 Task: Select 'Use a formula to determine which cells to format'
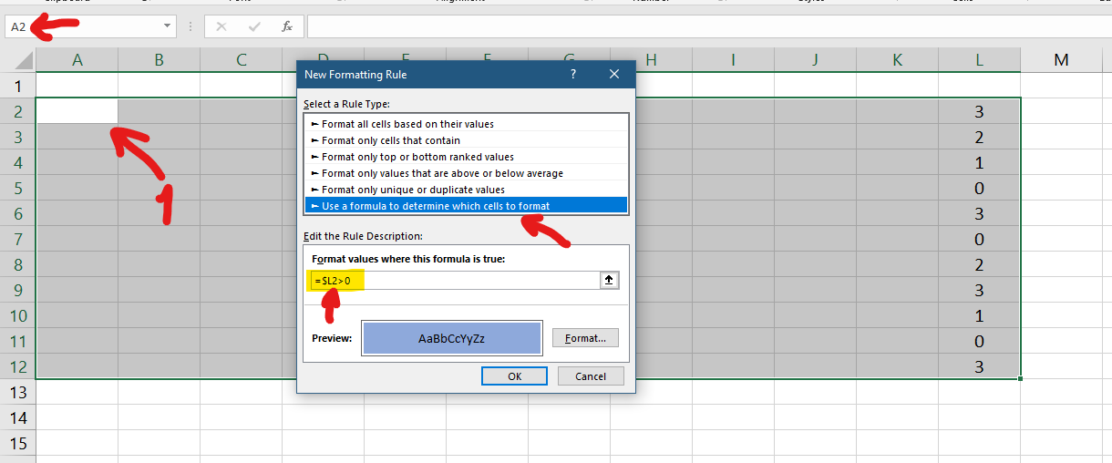click(x=466, y=205)
